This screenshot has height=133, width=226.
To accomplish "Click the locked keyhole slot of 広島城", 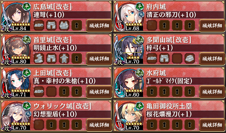I will pos(77,26).
